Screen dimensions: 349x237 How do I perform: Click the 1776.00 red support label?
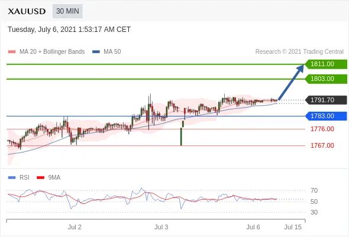coord(322,129)
